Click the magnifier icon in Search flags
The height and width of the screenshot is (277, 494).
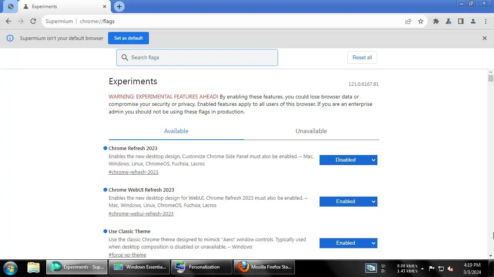[125, 57]
